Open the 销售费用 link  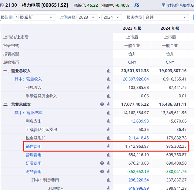(34, 146)
